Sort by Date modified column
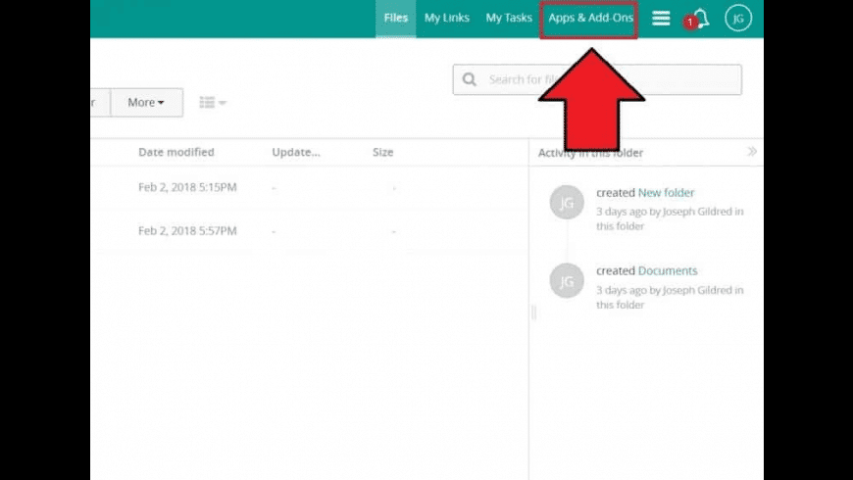This screenshot has height=480, width=853. [x=176, y=152]
